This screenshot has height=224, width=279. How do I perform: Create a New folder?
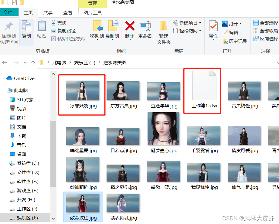click(164, 32)
